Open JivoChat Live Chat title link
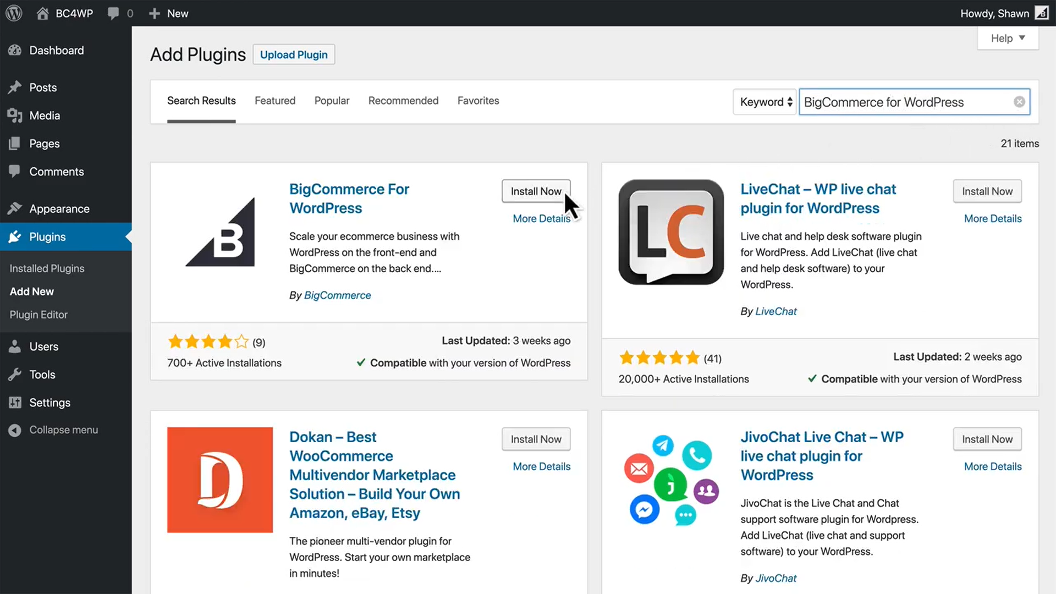The height and width of the screenshot is (594, 1056). [822, 456]
